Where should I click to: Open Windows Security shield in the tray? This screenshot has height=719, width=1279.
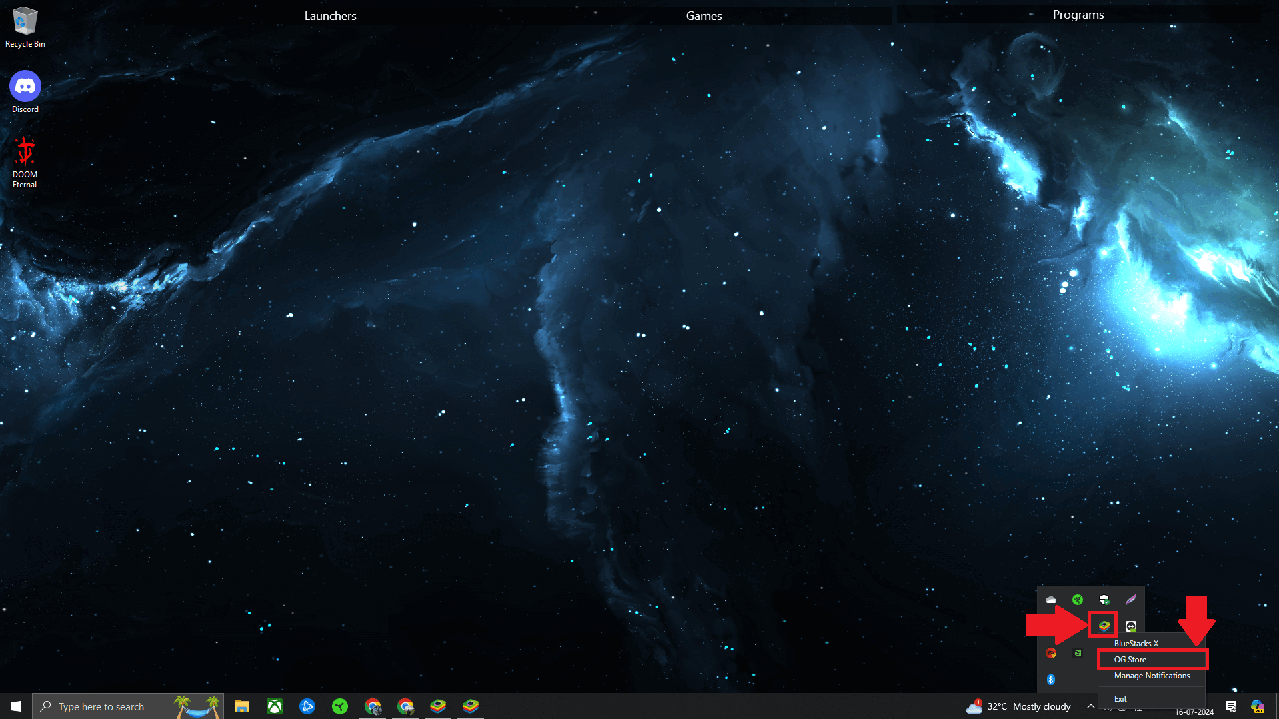pos(1105,600)
